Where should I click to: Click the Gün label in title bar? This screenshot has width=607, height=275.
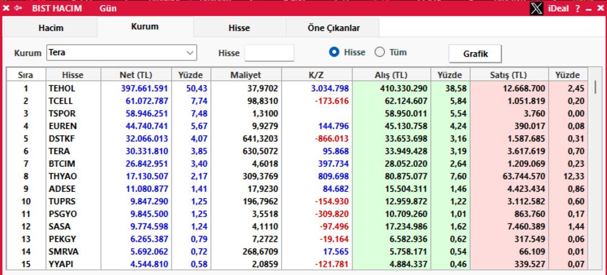click(108, 8)
